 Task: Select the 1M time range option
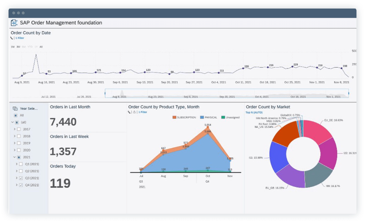[x=12, y=47]
